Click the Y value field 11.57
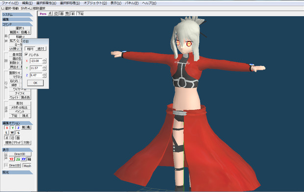304x192 pixels. click(x=36, y=68)
